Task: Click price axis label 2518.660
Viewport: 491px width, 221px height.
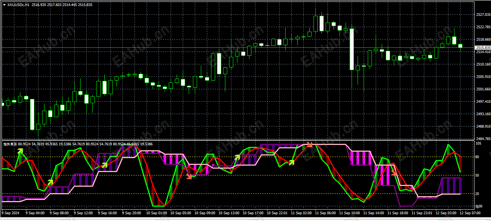Action: (483, 39)
